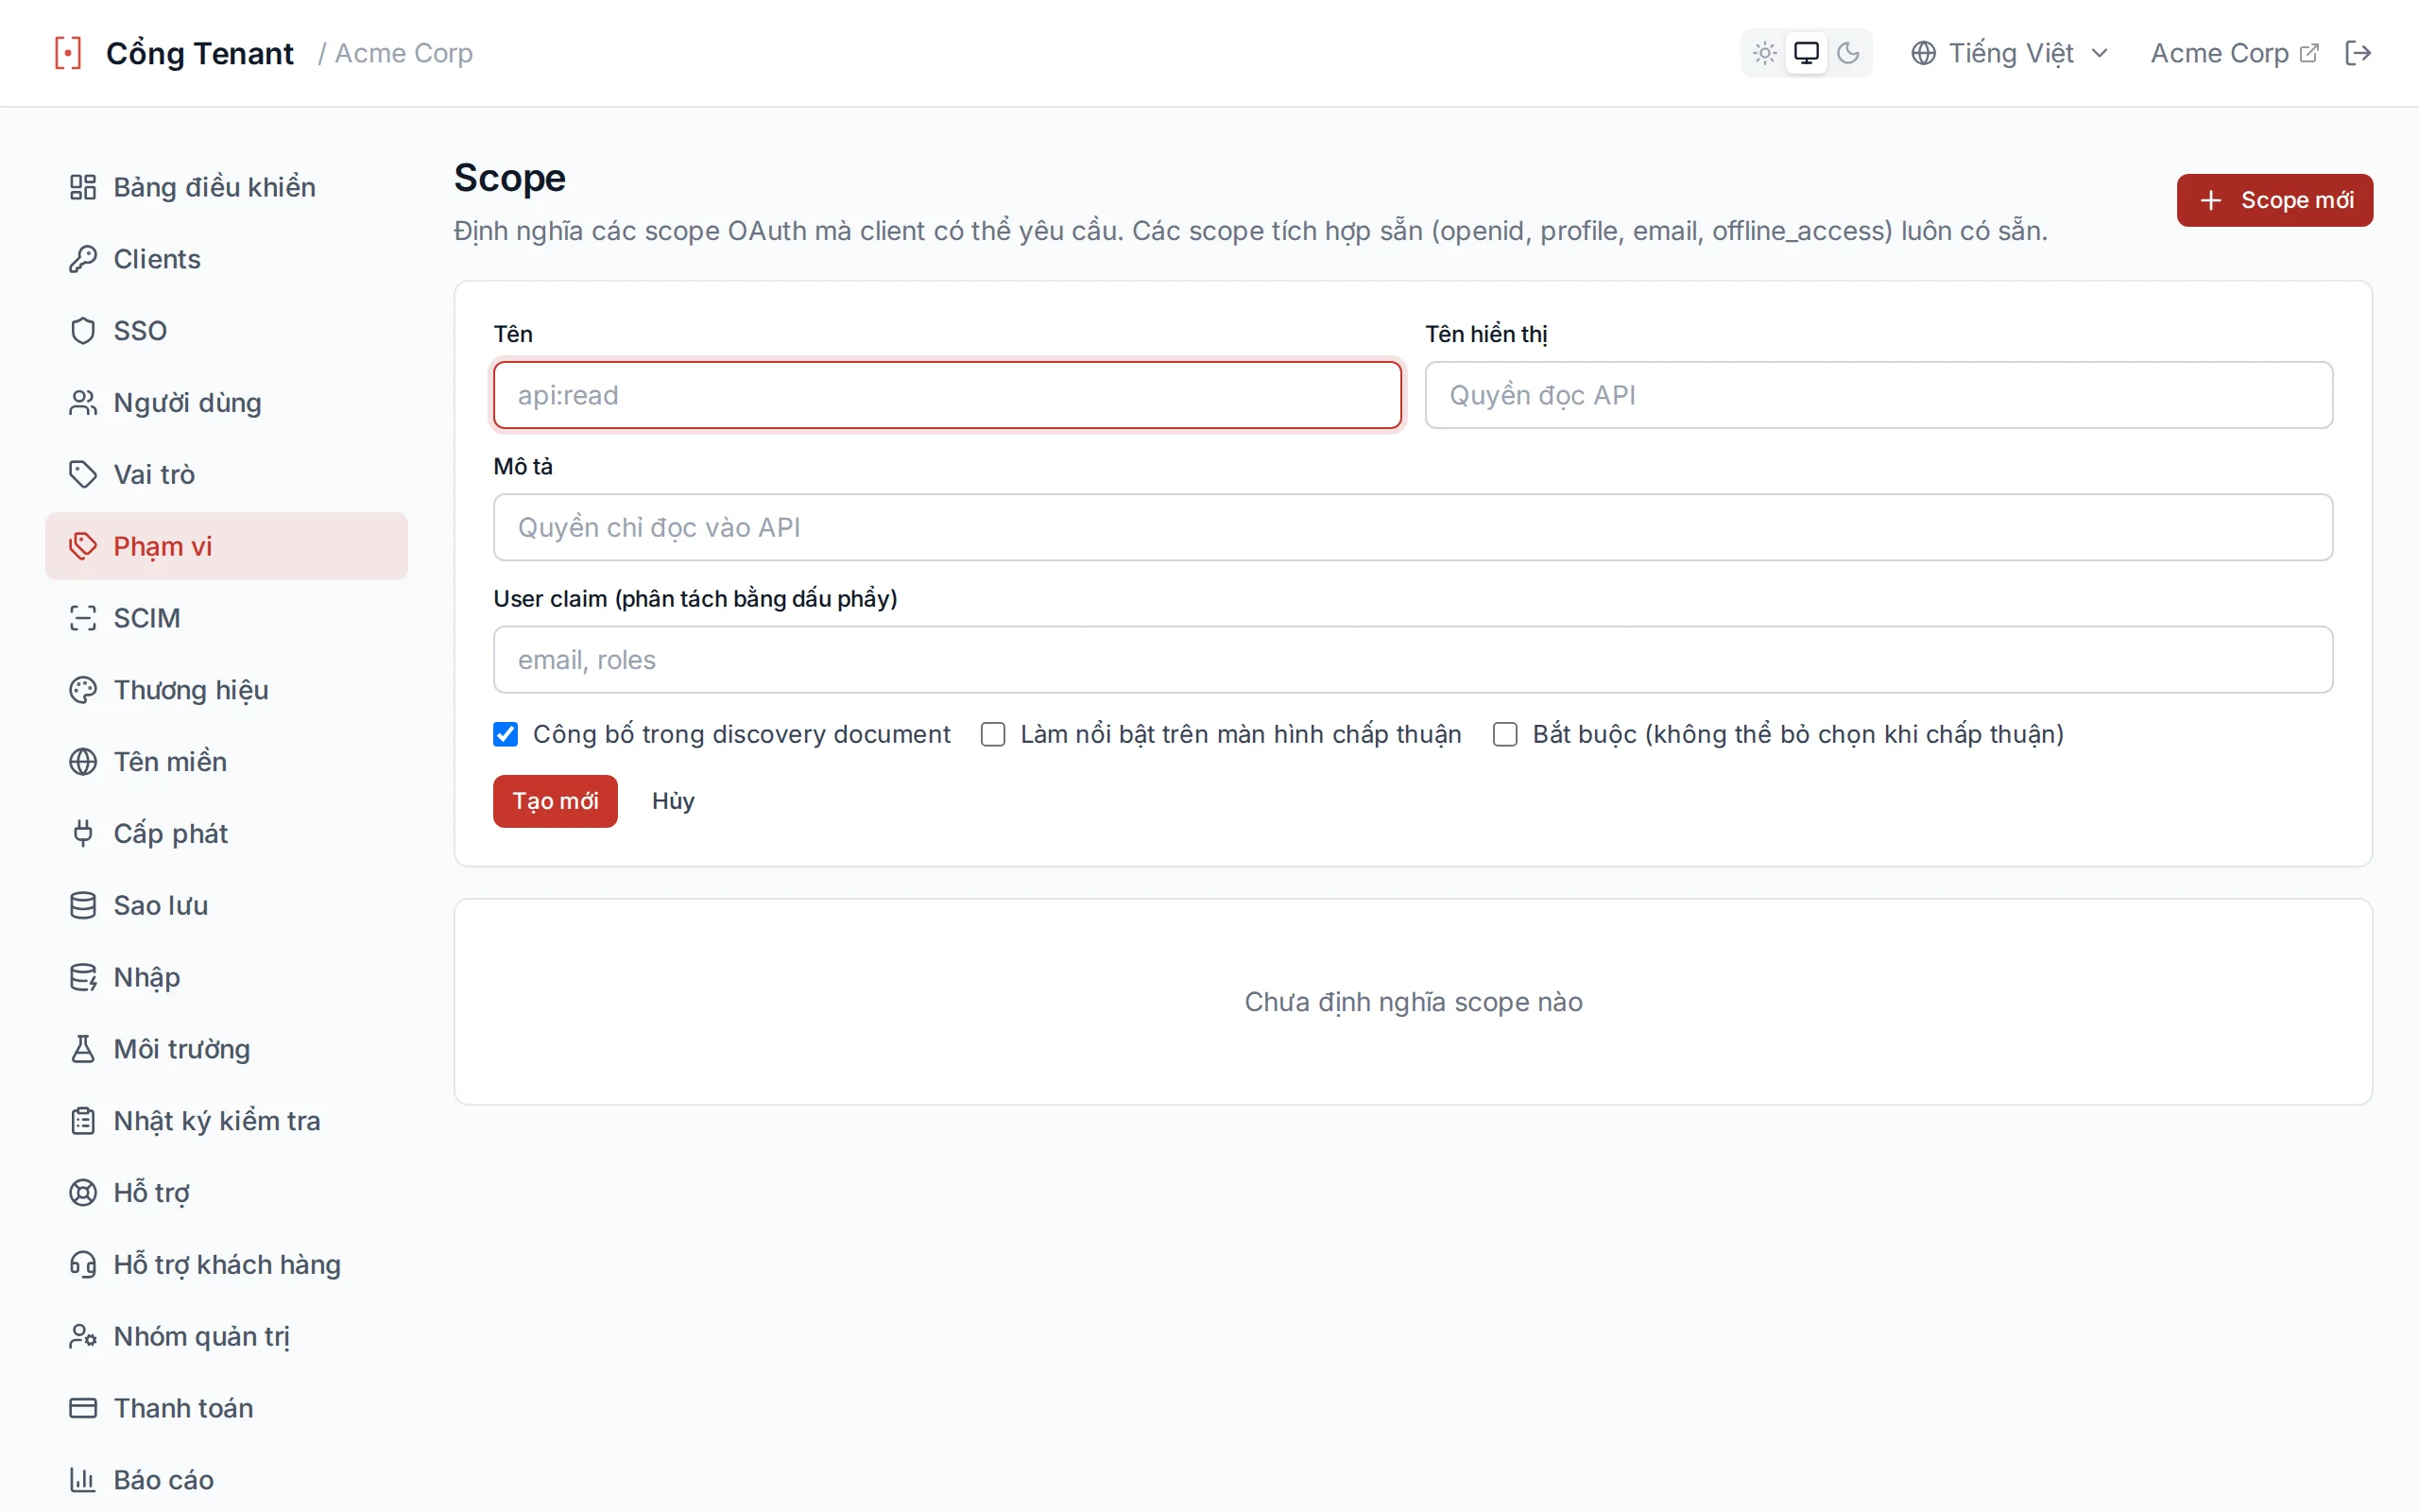Image resolution: width=2419 pixels, height=1512 pixels.
Task: Focus the Mô tả input field
Action: (x=1413, y=527)
